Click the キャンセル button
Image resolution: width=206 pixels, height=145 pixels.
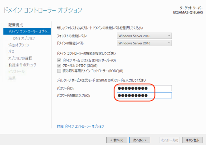click(x=192, y=140)
